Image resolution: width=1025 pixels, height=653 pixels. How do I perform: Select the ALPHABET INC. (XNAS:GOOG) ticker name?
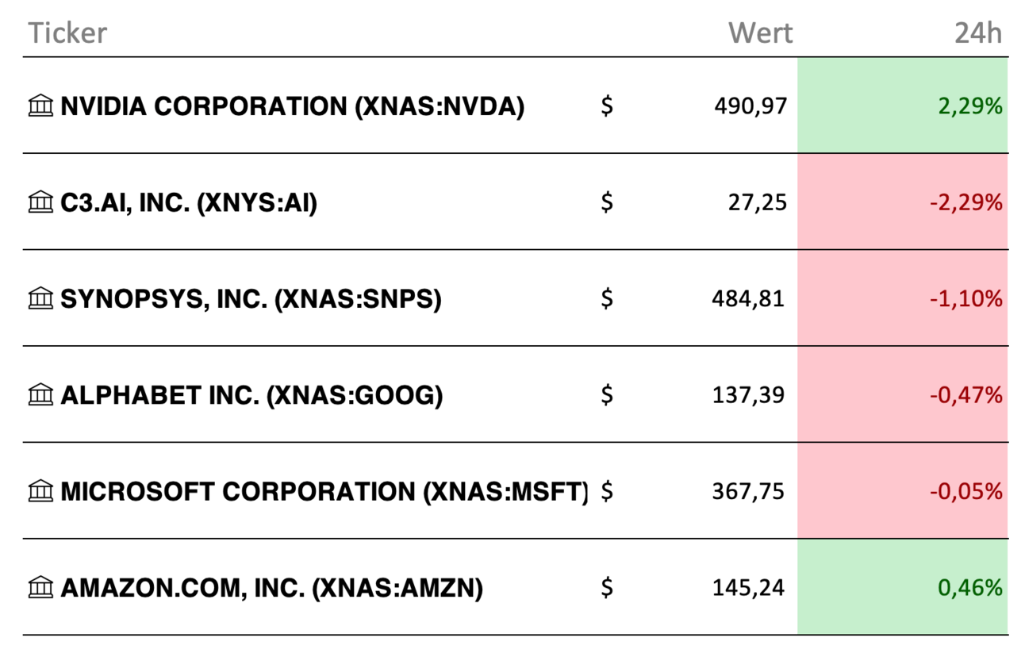coord(251,395)
